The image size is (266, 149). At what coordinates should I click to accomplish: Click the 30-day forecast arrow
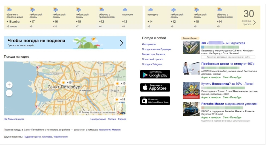tap(254, 23)
